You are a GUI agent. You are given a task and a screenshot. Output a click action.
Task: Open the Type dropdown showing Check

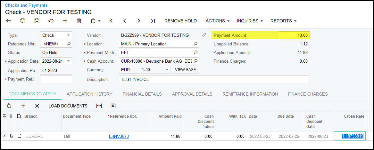tap(68, 35)
